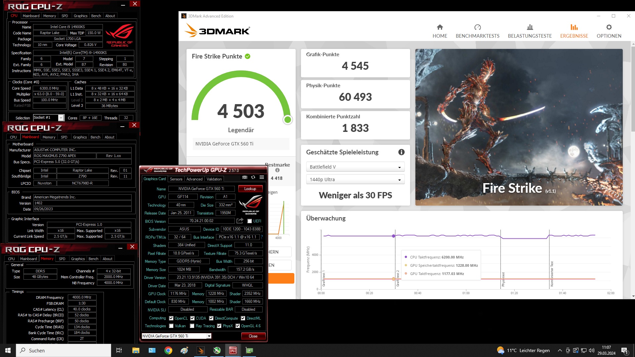Open Bench tab in top CPU-Z window
The width and height of the screenshot is (635, 357).
[x=96, y=16]
